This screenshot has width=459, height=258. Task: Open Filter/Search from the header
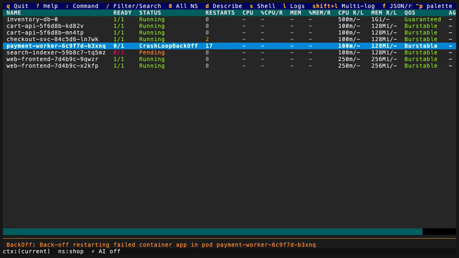tap(133, 6)
